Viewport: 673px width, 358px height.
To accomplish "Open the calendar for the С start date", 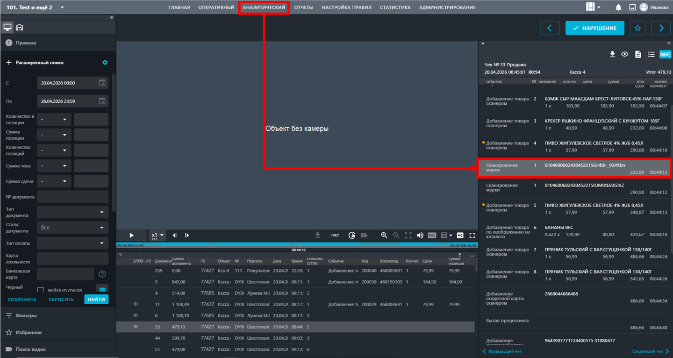I will 102,83.
